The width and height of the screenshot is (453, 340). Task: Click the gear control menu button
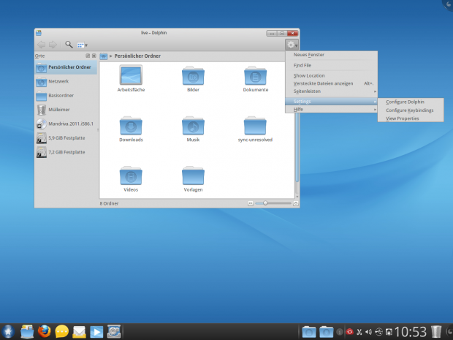point(292,45)
